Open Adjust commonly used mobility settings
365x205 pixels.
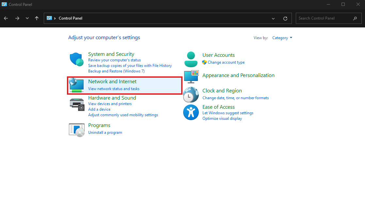[123, 115]
